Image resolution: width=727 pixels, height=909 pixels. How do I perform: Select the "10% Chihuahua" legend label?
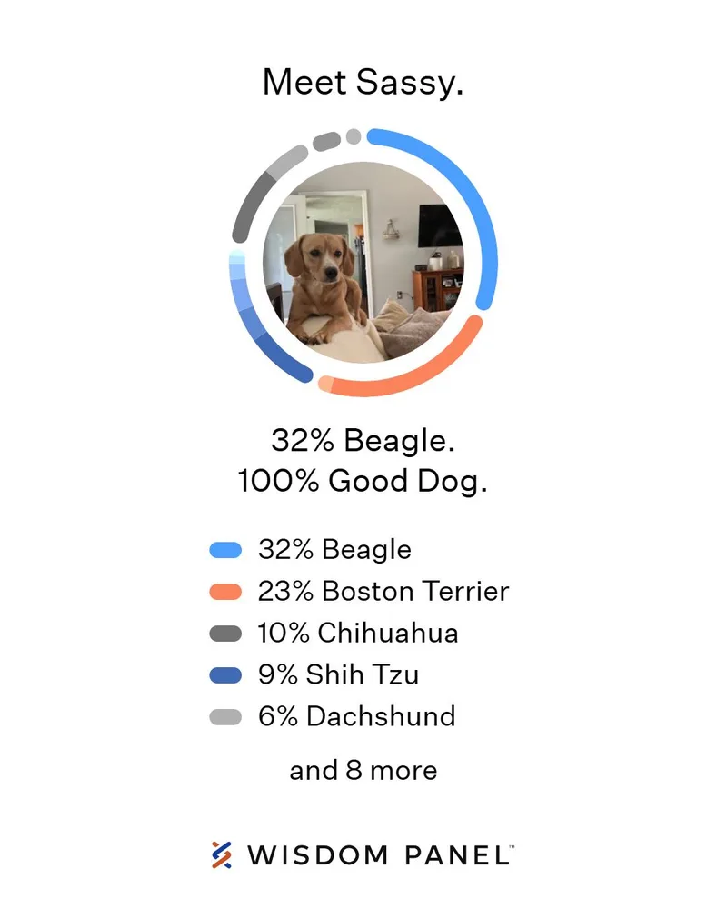coord(358,634)
